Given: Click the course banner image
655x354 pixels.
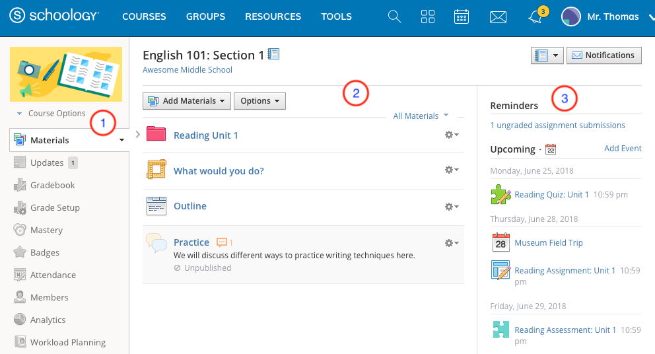Looking at the screenshot, I should [66, 74].
